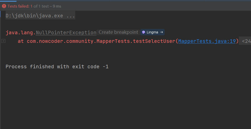Expand stack trace with gutter plus icon
Image resolution: width=251 pixels, height=129 pixels.
(x=3, y=41)
